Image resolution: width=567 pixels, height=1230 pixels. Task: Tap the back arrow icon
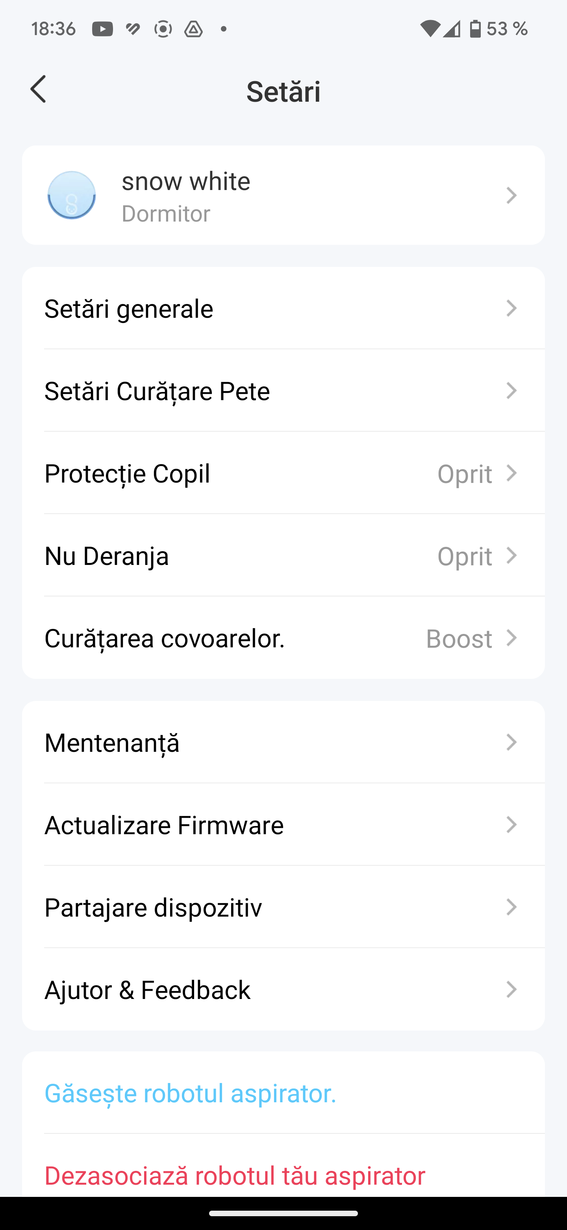(38, 89)
